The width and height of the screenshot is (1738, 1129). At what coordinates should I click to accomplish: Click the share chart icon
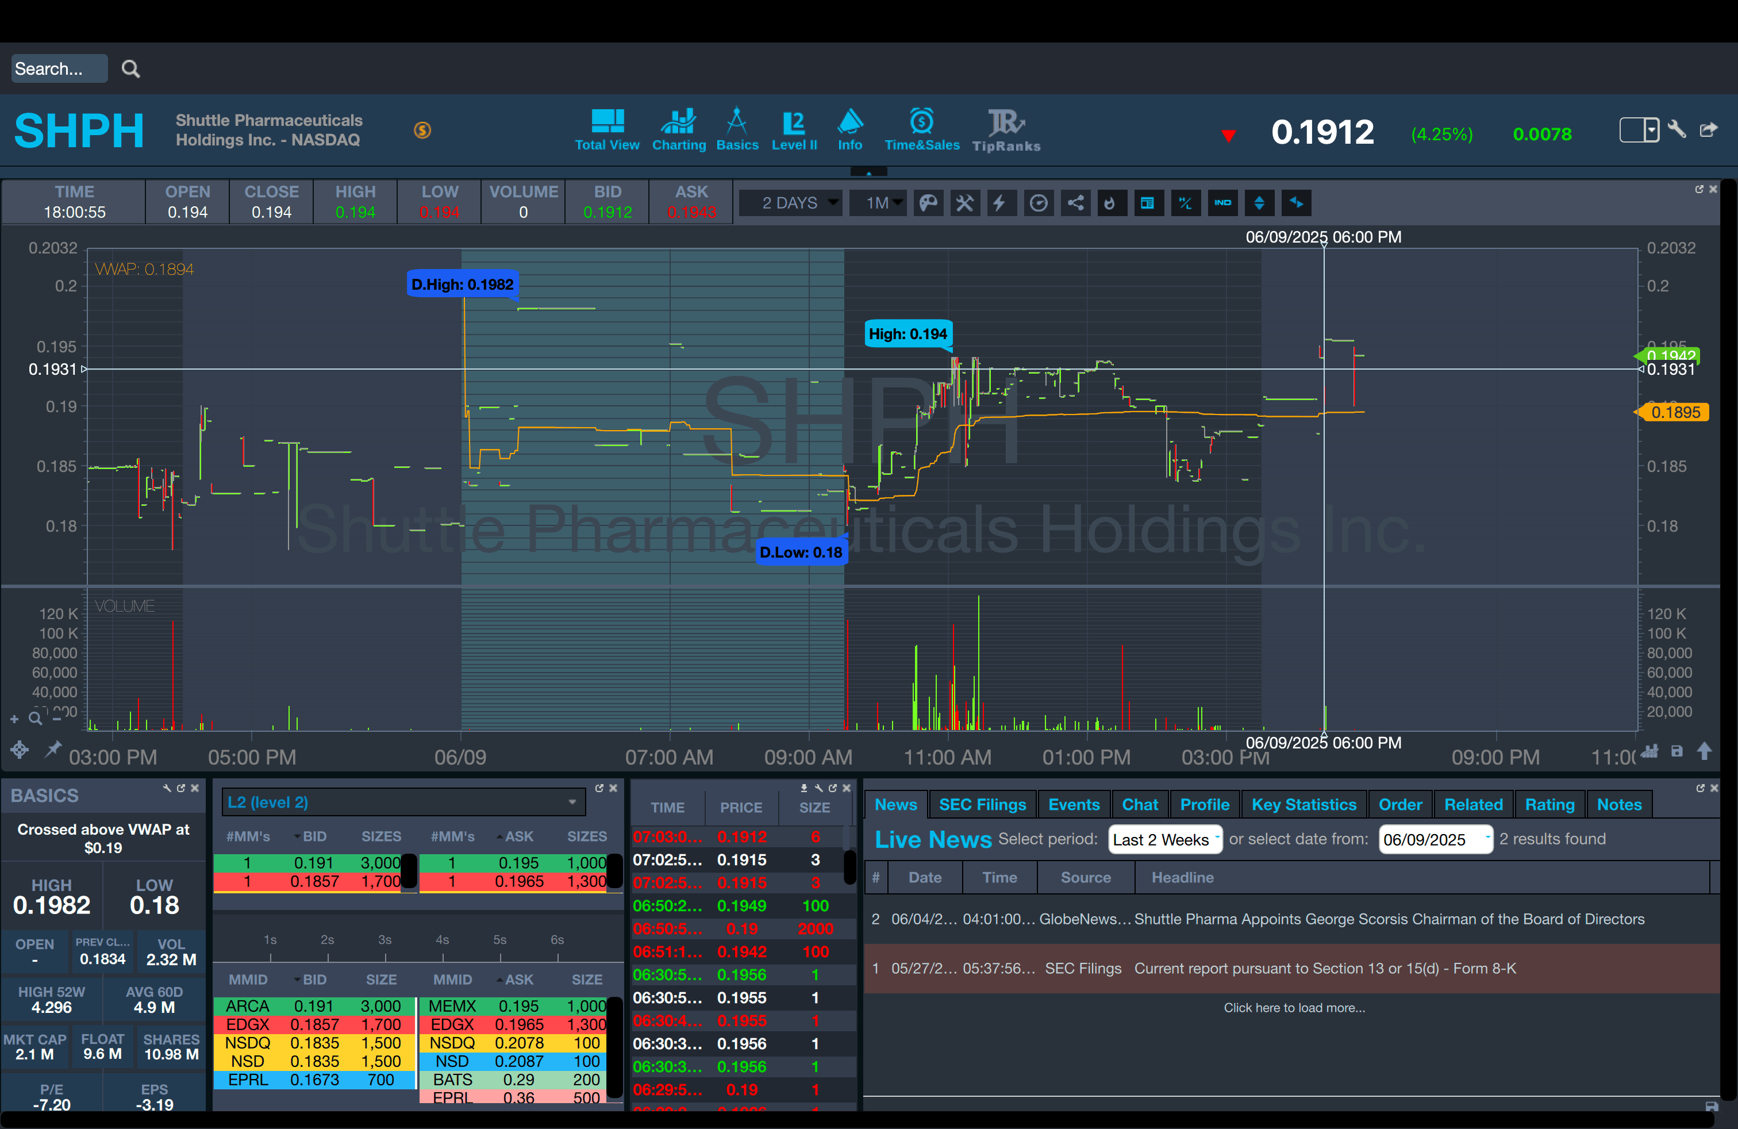pyautogui.click(x=1076, y=203)
